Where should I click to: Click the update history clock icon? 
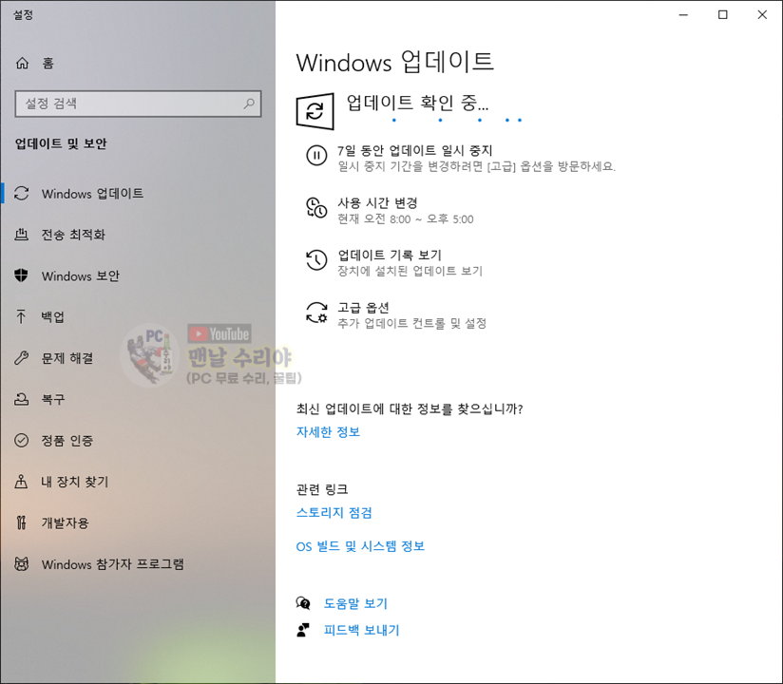point(316,260)
